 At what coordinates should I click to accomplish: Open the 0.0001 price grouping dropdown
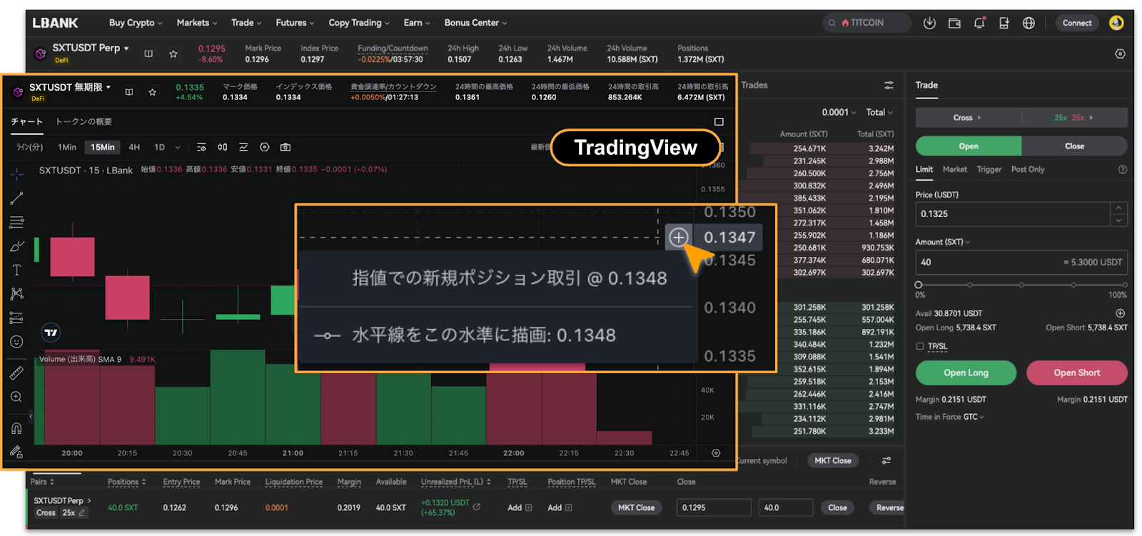(x=839, y=113)
